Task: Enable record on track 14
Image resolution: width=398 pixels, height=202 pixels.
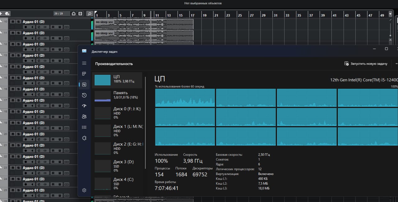Action: coord(25,72)
